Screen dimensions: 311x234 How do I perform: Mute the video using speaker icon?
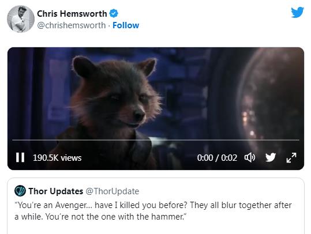click(x=250, y=157)
